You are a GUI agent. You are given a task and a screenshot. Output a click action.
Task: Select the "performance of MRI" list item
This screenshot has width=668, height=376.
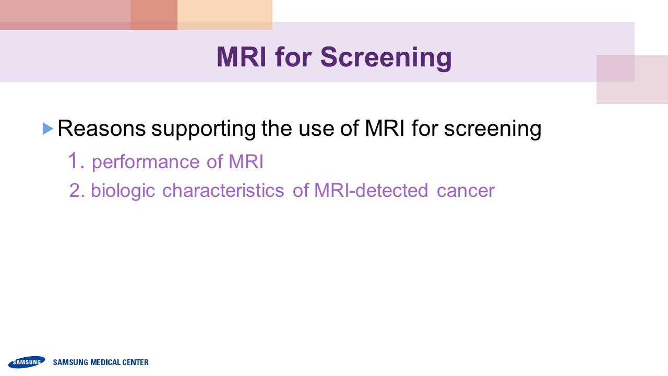pos(177,162)
